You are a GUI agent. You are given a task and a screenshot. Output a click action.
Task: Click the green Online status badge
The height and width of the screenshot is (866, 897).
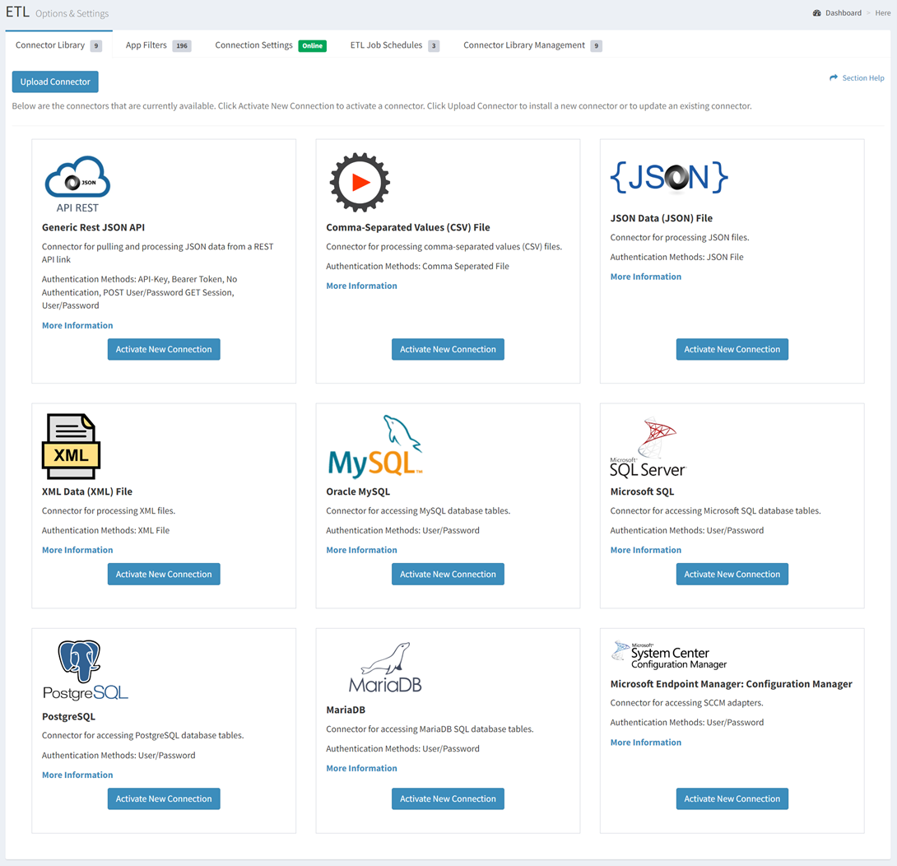click(x=313, y=46)
